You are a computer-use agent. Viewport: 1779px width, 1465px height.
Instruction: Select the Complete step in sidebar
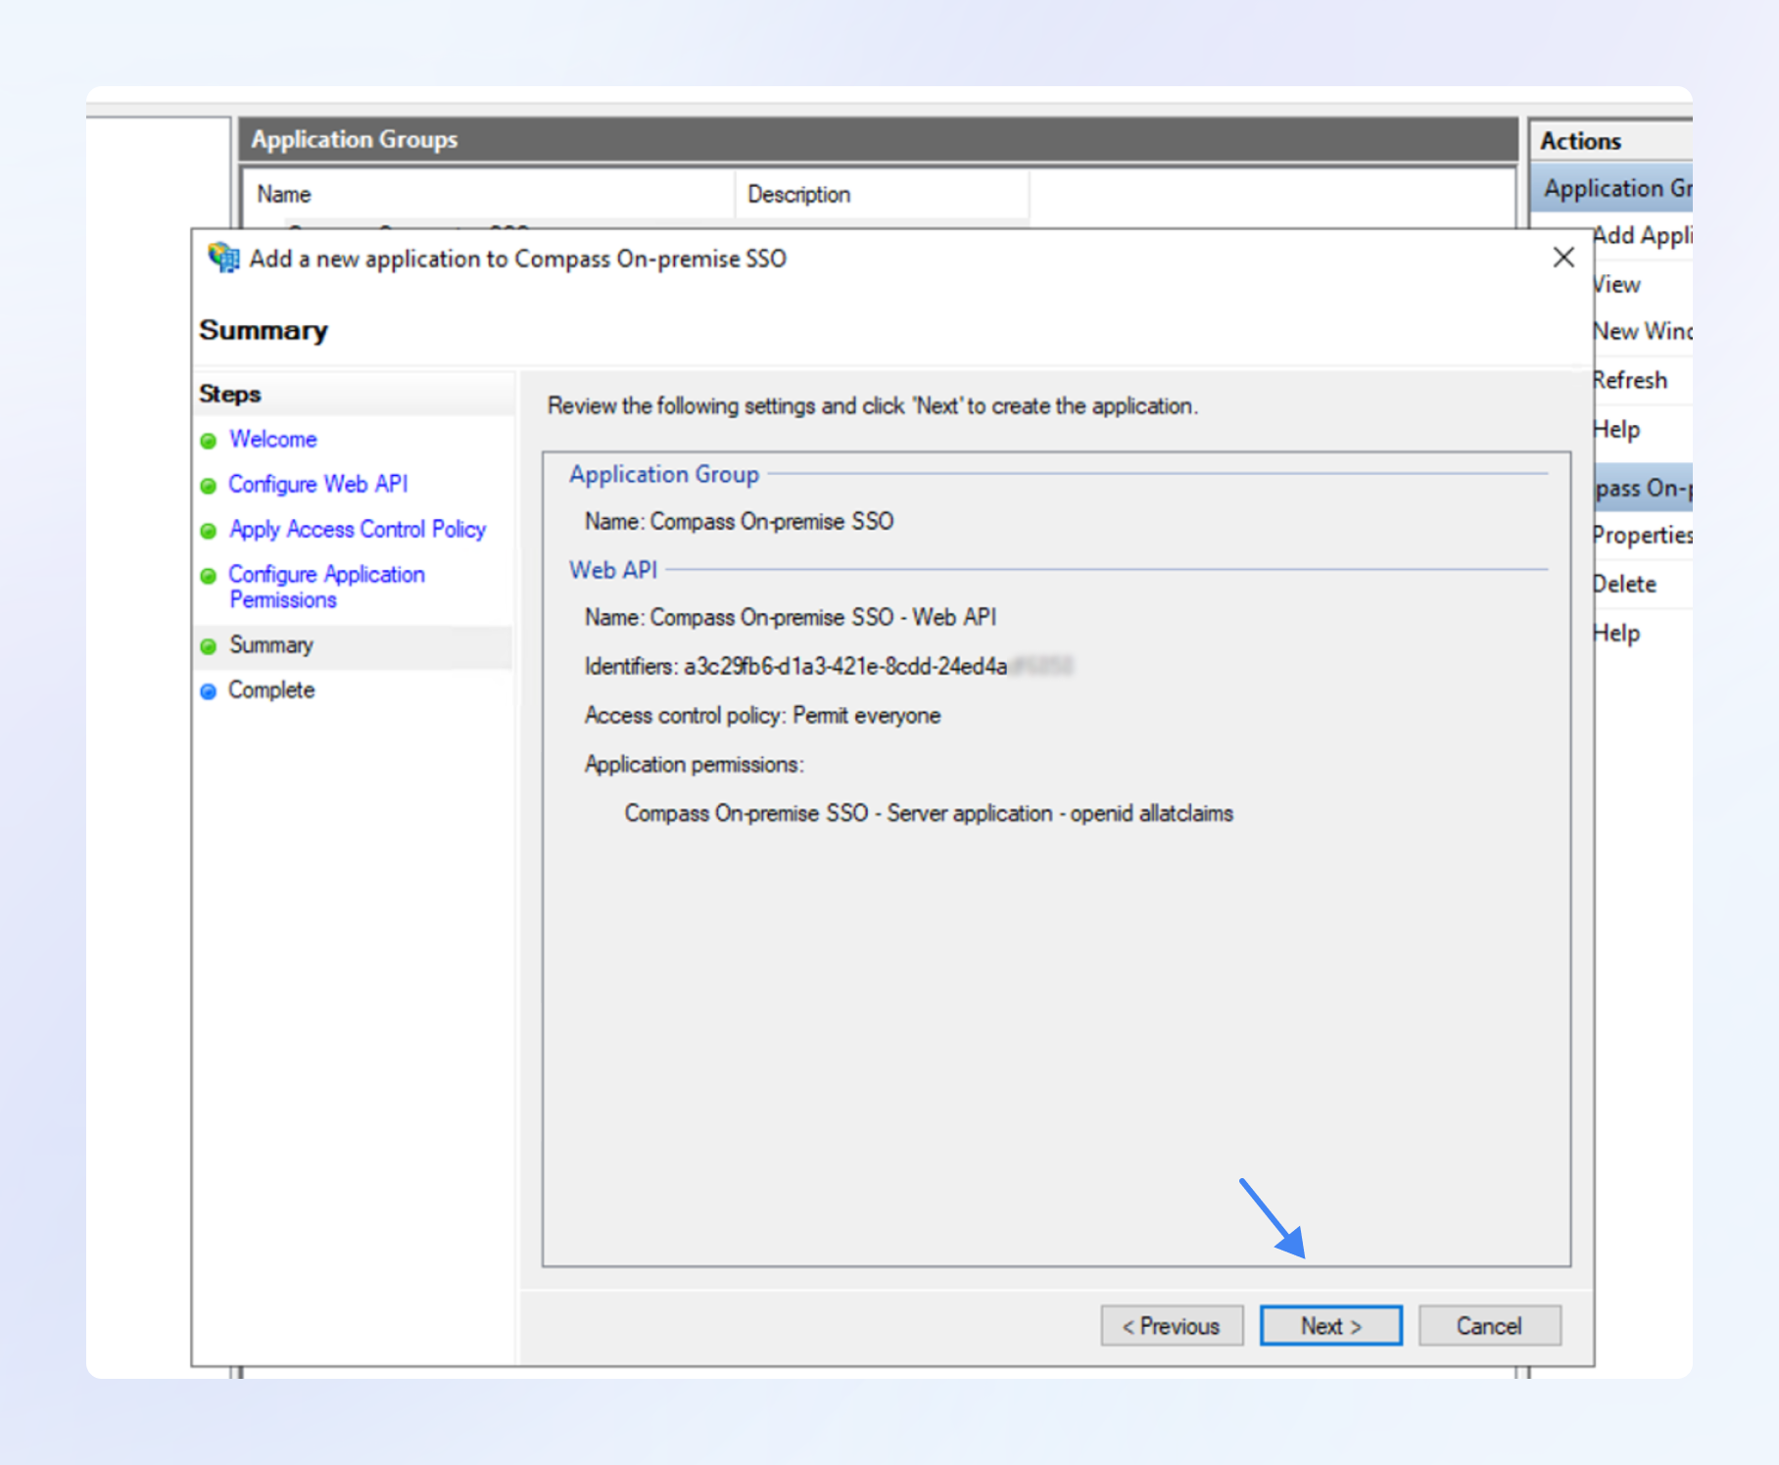click(271, 690)
